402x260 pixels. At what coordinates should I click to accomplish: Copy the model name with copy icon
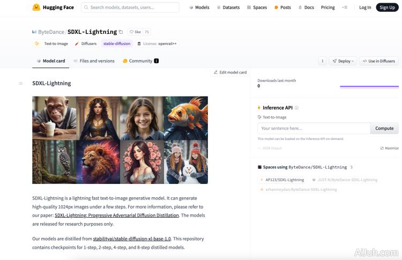[x=121, y=32]
